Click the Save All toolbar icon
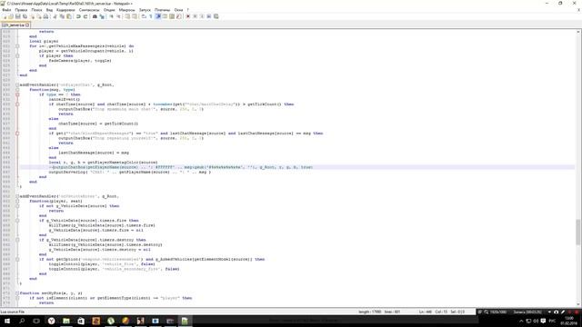582x327 pixels. tap(25, 16)
